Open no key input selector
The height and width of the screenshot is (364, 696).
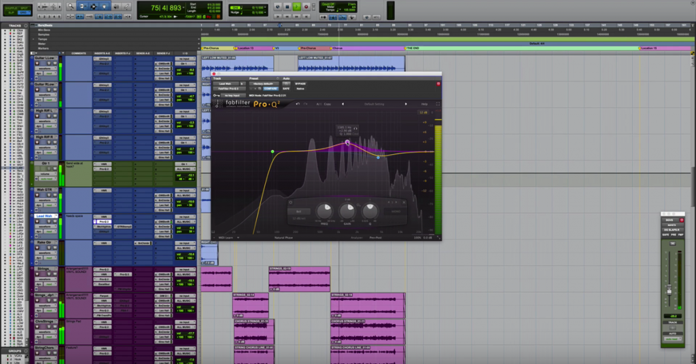(232, 95)
